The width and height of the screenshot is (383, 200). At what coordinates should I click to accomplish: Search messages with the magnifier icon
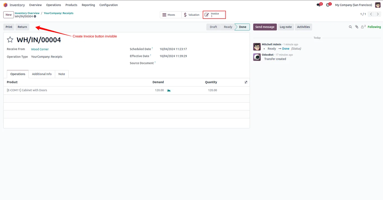click(350, 27)
